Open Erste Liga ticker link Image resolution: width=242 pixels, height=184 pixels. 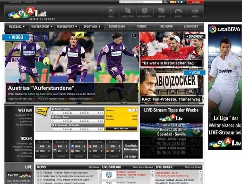click(26, 153)
